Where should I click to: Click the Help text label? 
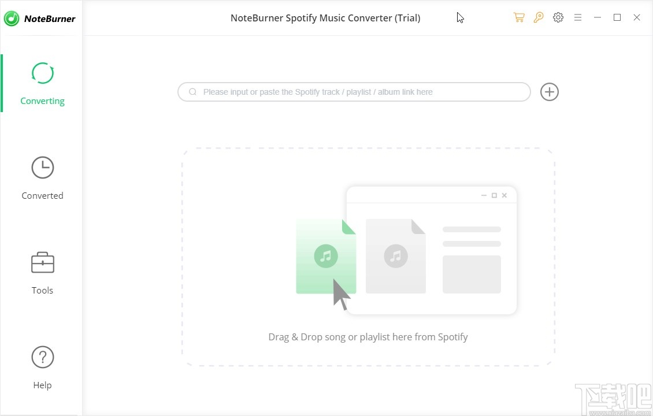[x=42, y=385]
